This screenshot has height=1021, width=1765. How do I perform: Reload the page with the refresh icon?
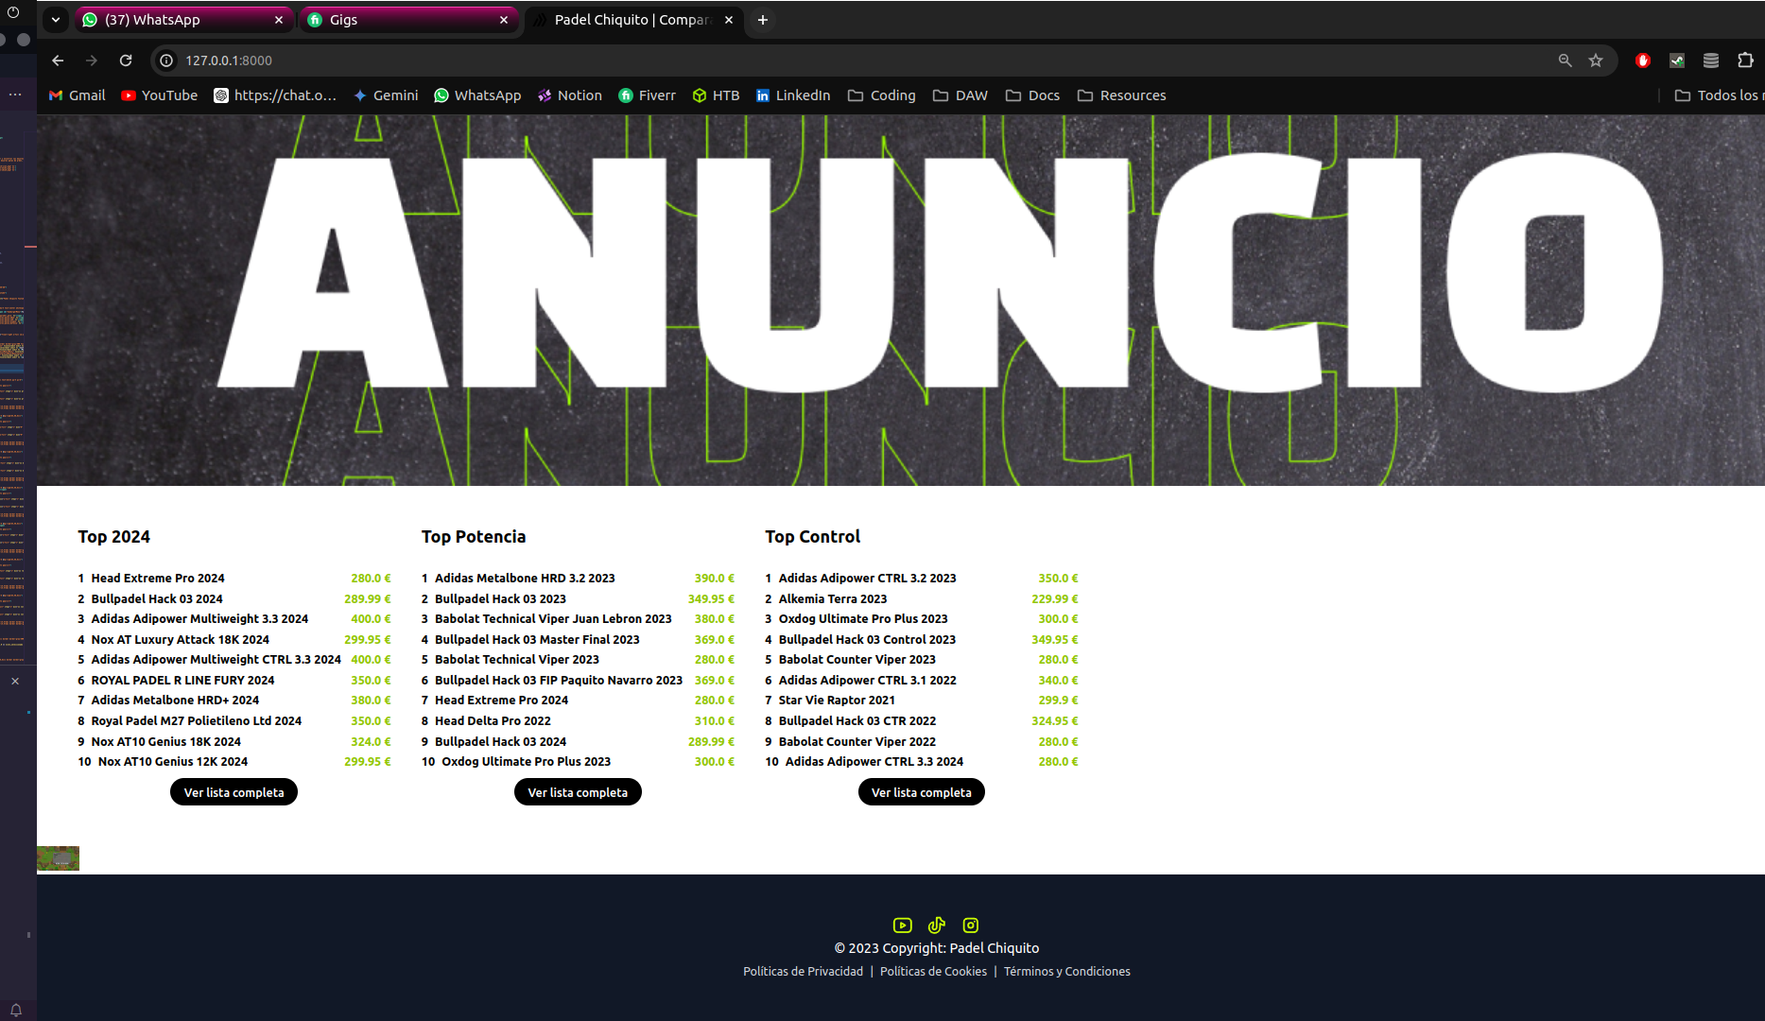pyautogui.click(x=126, y=61)
